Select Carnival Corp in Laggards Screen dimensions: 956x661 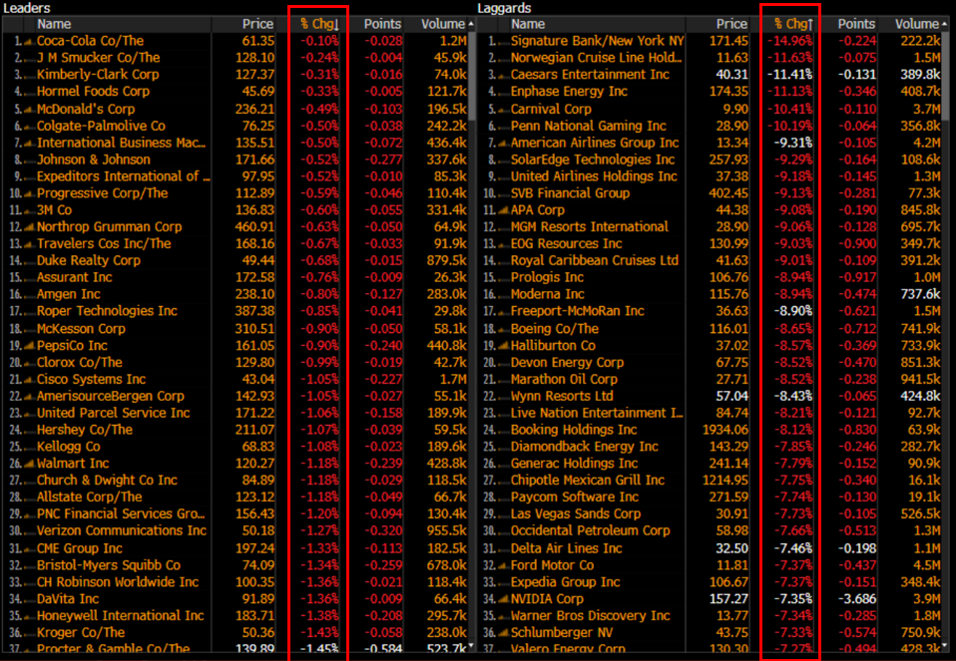pyautogui.click(x=551, y=110)
